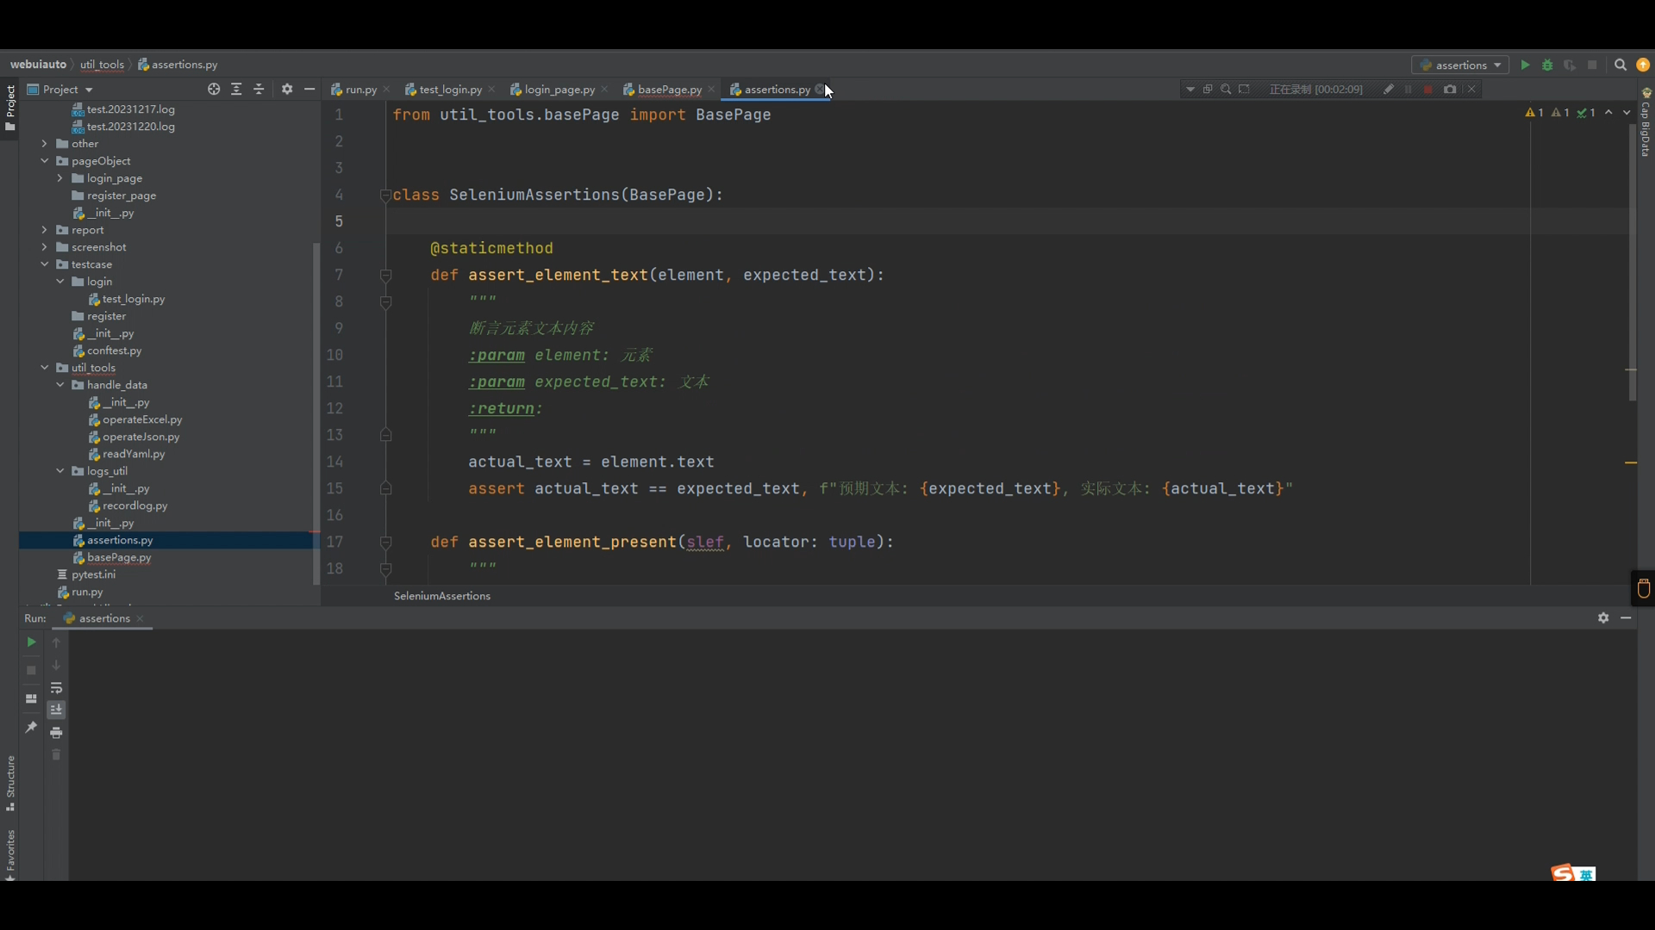Fold assert_element_text method at line 7
This screenshot has height=930, width=1655.
385,276
